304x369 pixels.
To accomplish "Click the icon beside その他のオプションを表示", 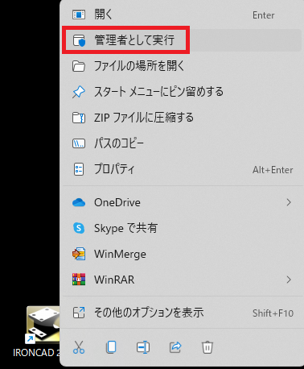I will pos(79,313).
